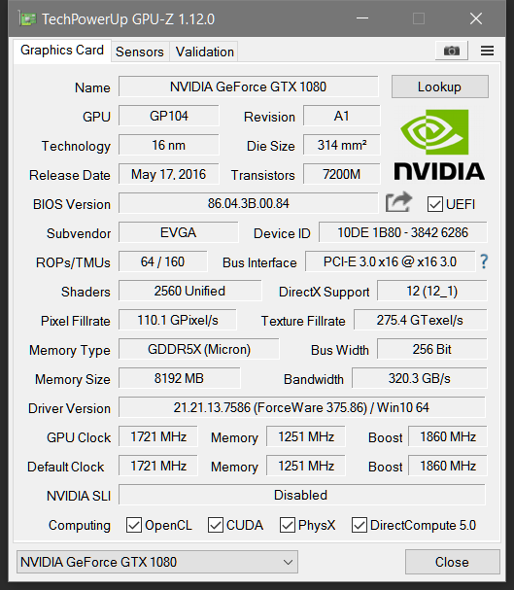514x590 pixels.
Task: Click the BIOS export share icon
Action: pyautogui.click(x=399, y=202)
